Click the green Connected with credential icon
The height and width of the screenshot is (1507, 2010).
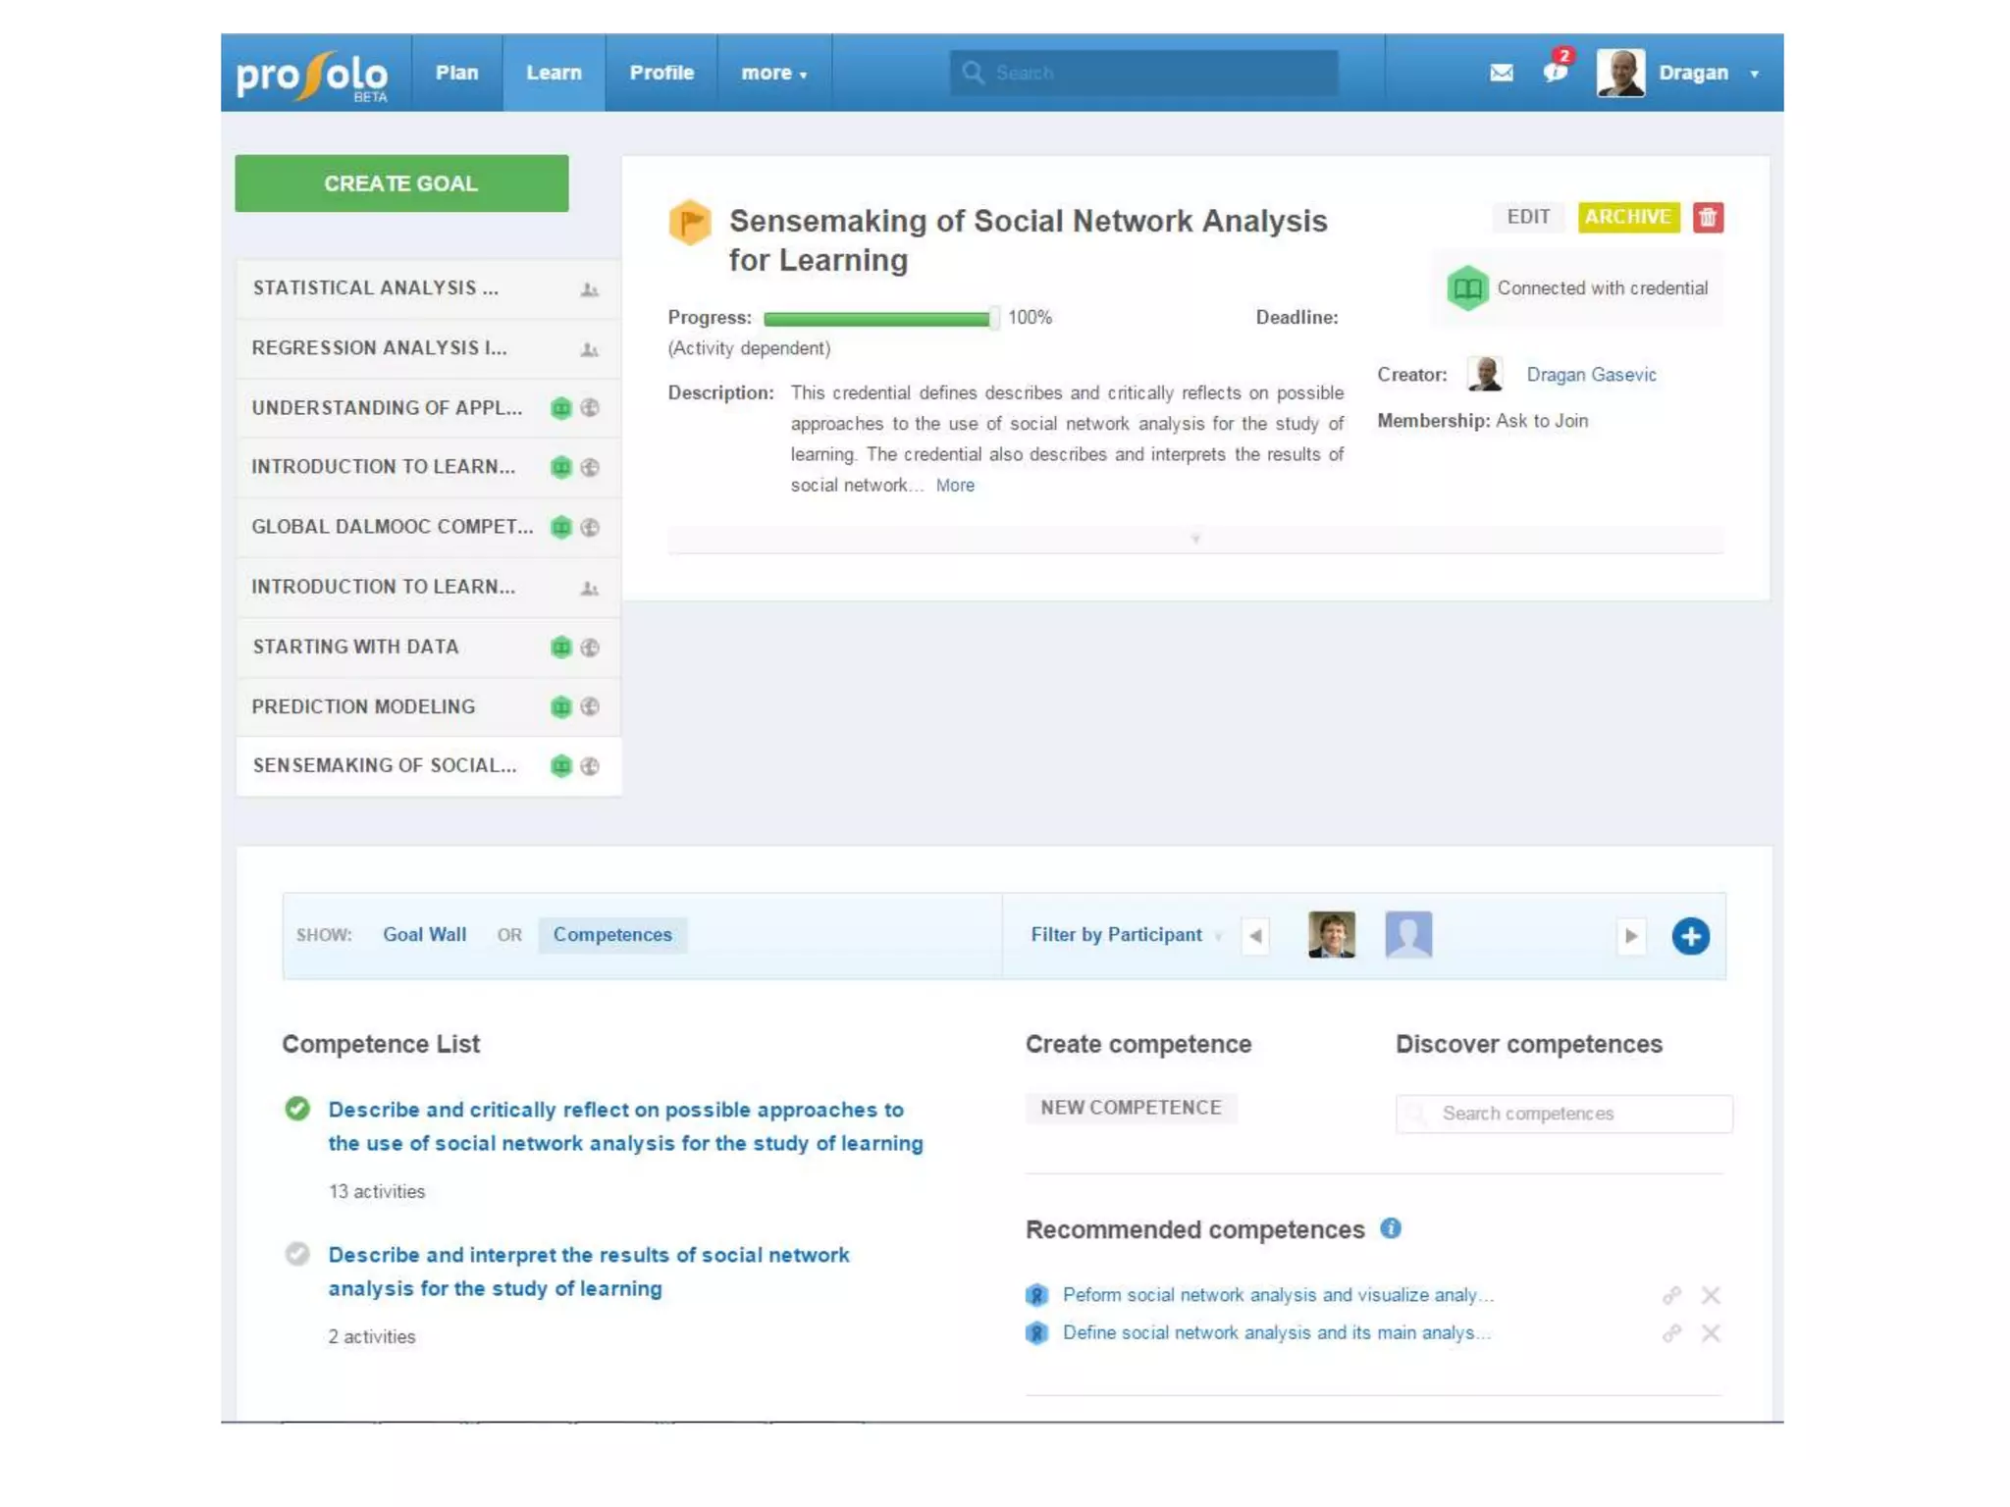point(1467,288)
